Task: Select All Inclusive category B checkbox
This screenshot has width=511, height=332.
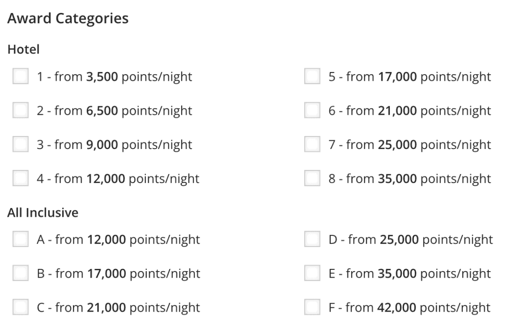Action: [x=20, y=273]
